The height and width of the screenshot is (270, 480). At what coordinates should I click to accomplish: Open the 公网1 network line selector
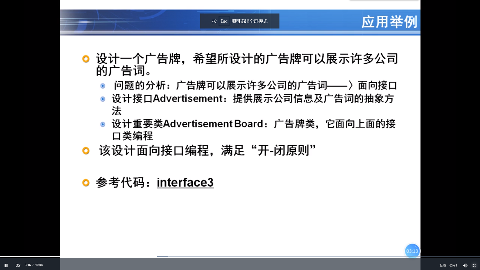(x=453, y=265)
